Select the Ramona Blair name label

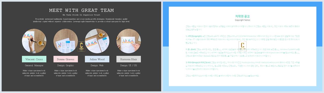(x=129, y=59)
